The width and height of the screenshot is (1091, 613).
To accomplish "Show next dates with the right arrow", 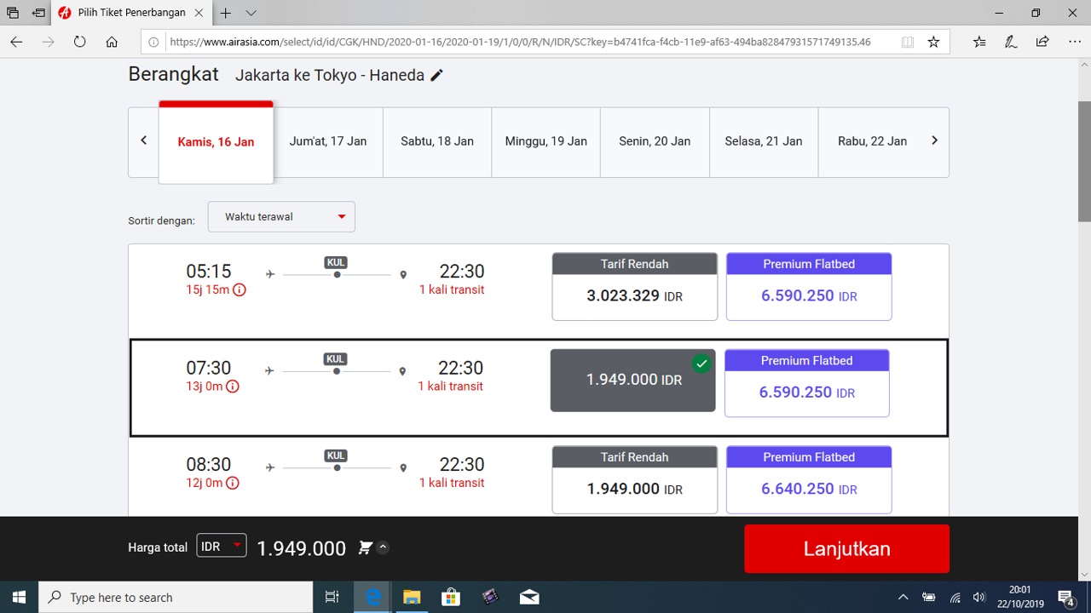I will click(x=934, y=141).
